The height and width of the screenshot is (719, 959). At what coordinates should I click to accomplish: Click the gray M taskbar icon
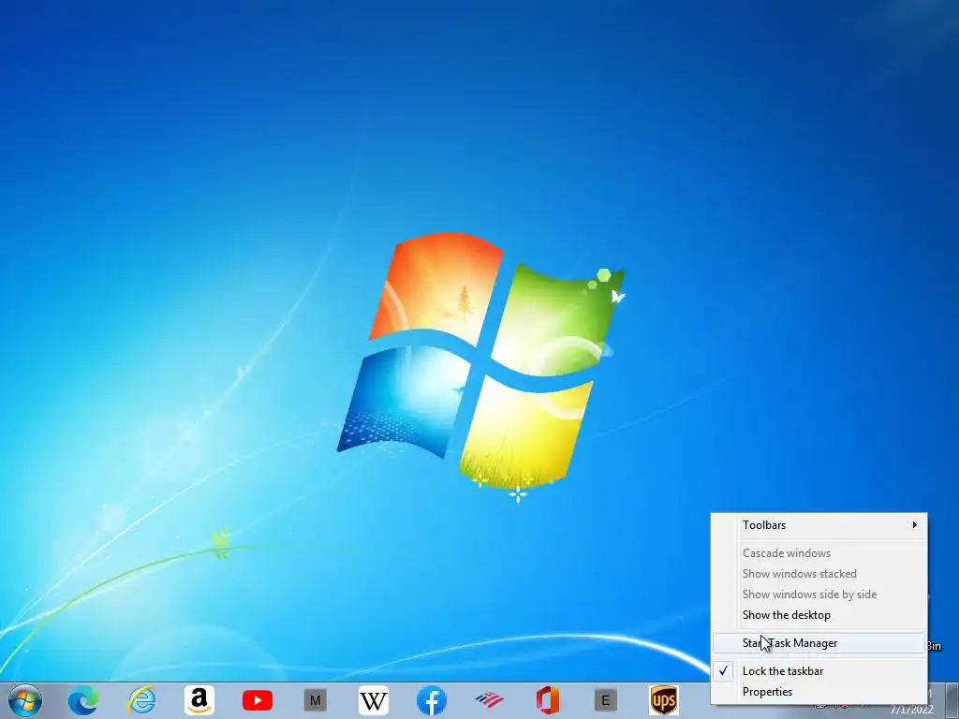[316, 700]
